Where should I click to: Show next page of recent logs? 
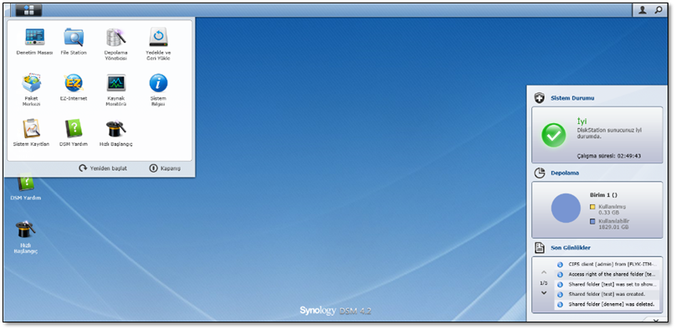(x=544, y=292)
